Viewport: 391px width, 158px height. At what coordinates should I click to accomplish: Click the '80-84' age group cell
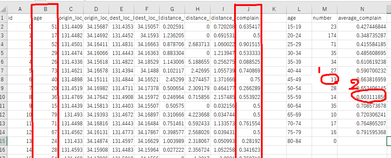tap(299, 140)
